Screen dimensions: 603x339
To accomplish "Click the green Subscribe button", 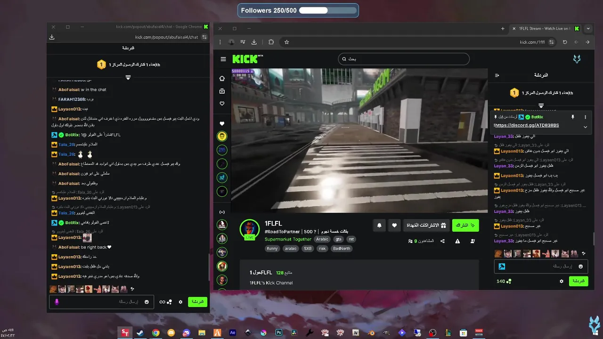I will click(x=465, y=226).
